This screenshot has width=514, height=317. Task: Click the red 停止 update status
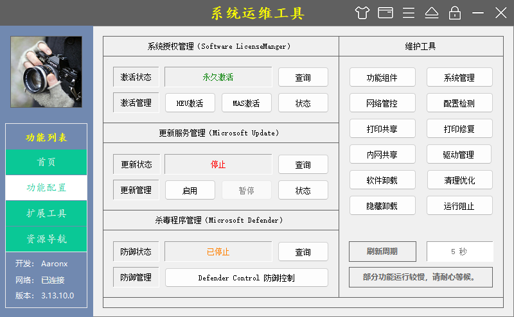218,164
